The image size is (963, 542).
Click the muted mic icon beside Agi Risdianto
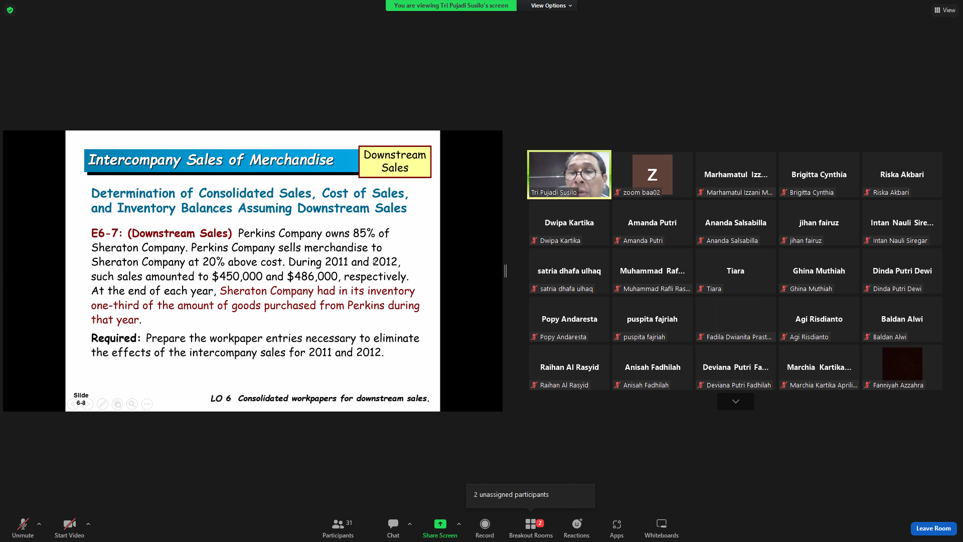pyautogui.click(x=784, y=337)
